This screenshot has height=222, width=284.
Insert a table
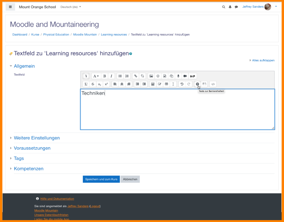click(166, 84)
